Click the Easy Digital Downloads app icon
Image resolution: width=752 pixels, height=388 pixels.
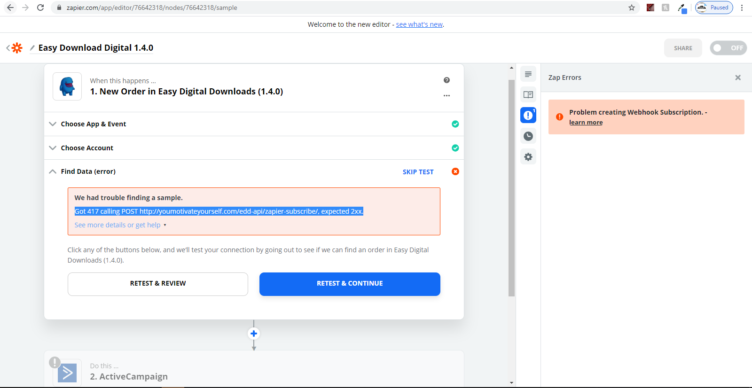67,86
